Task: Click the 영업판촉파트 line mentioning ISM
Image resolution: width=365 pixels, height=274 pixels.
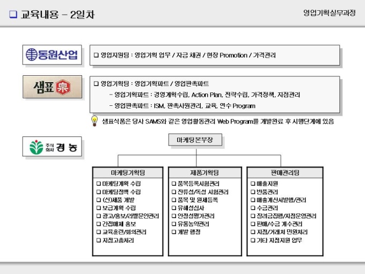Action: pos(182,106)
